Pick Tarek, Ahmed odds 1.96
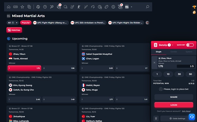197x122 pixels. tap(59, 68)
